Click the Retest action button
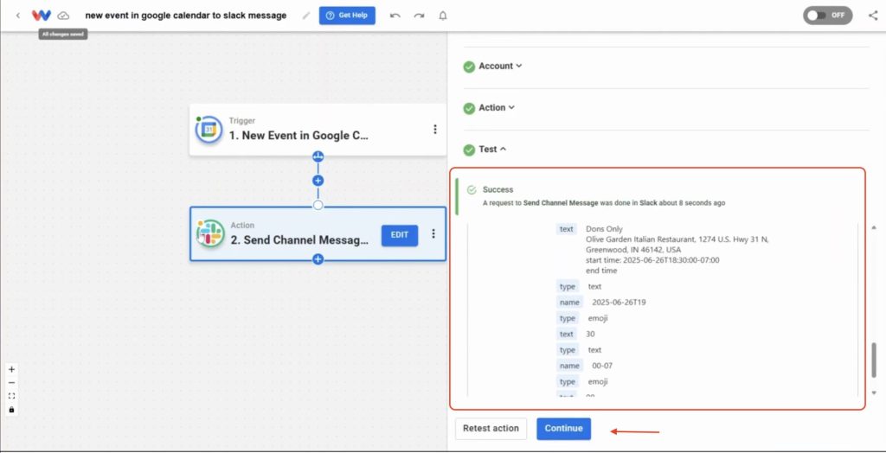 tap(491, 429)
